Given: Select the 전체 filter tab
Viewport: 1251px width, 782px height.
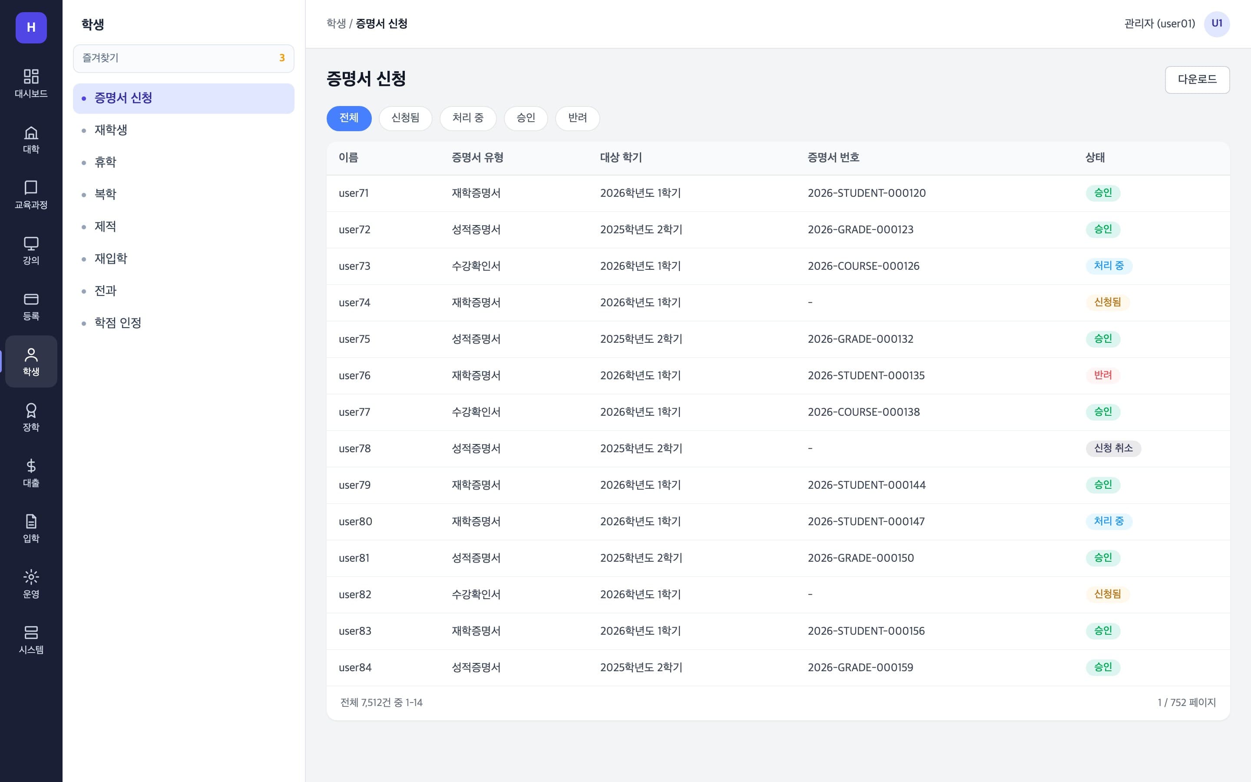Looking at the screenshot, I should pos(349,118).
